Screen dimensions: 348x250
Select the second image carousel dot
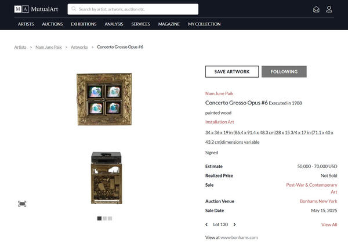click(x=104, y=219)
